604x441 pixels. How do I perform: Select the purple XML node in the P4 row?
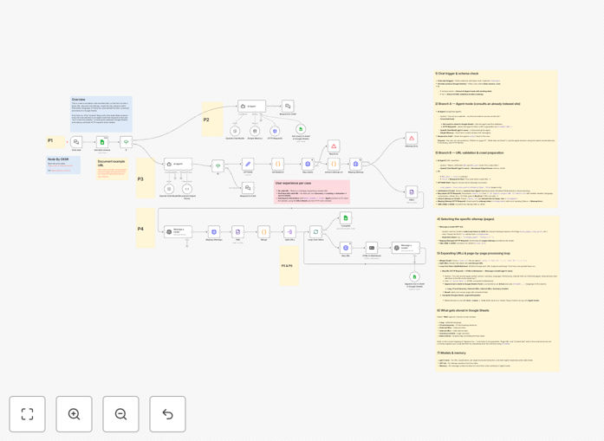coord(237,231)
